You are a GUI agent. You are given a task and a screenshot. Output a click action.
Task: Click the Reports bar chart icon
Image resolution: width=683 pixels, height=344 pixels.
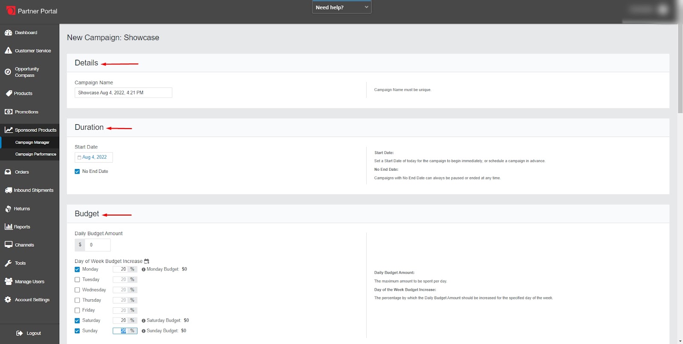tap(9, 227)
